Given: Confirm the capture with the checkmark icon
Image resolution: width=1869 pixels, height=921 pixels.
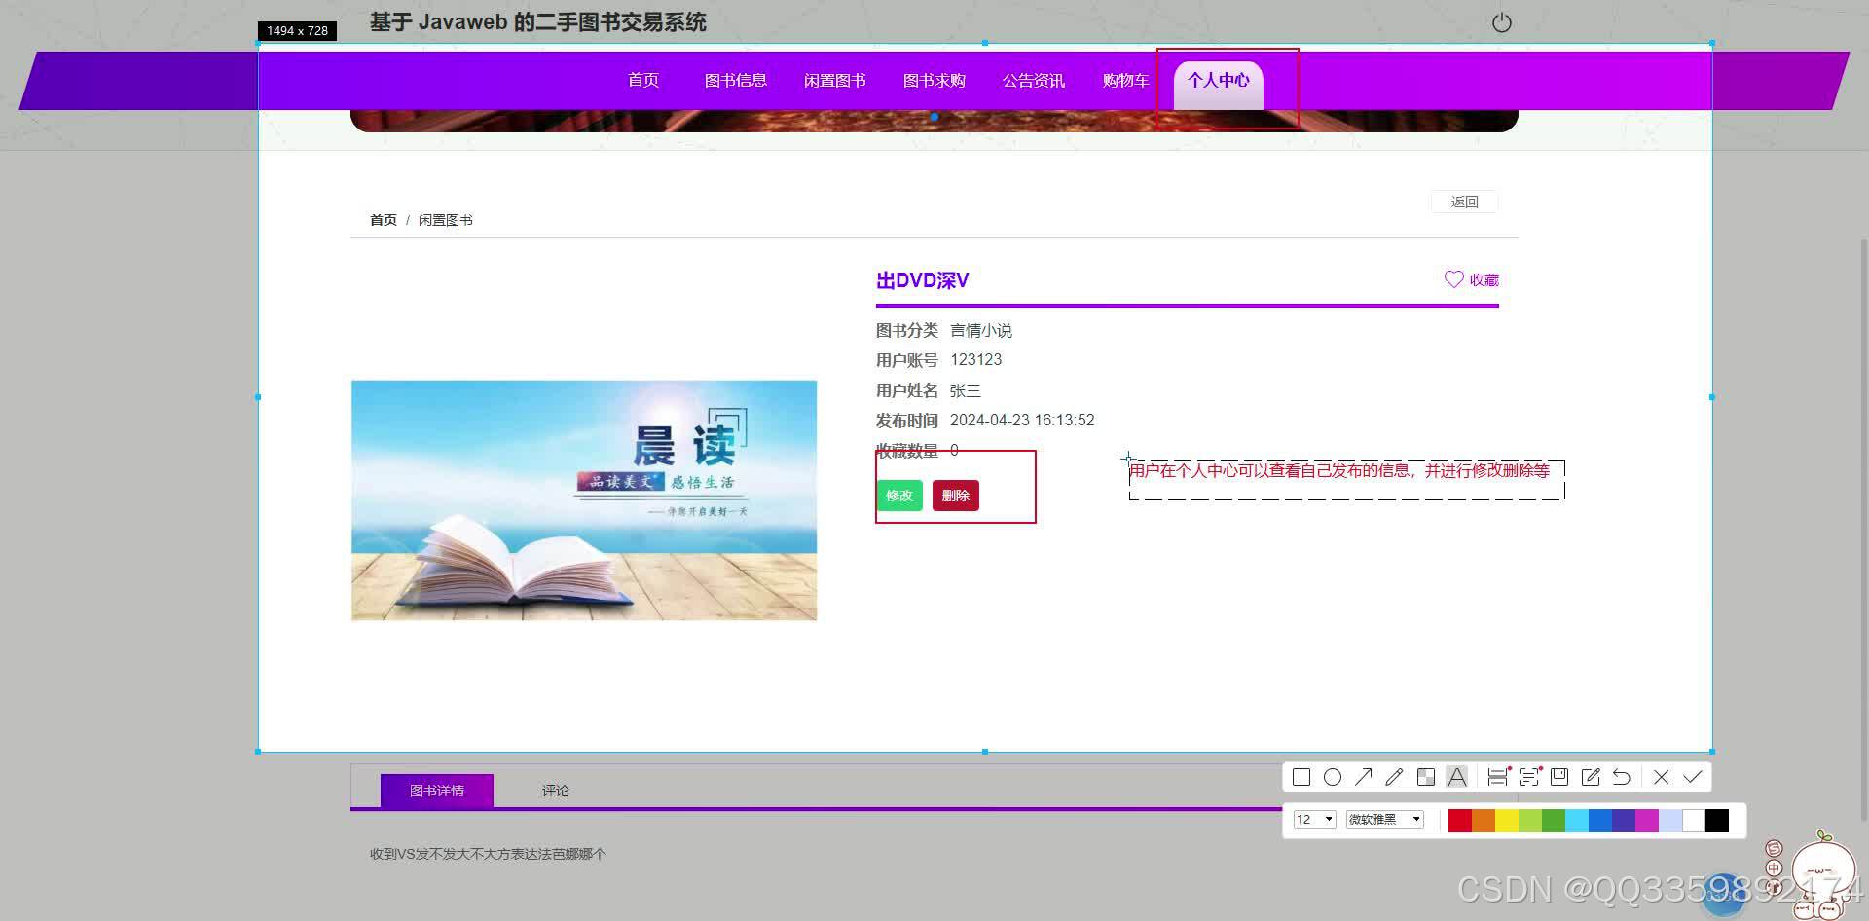Looking at the screenshot, I should pyautogui.click(x=1694, y=776).
